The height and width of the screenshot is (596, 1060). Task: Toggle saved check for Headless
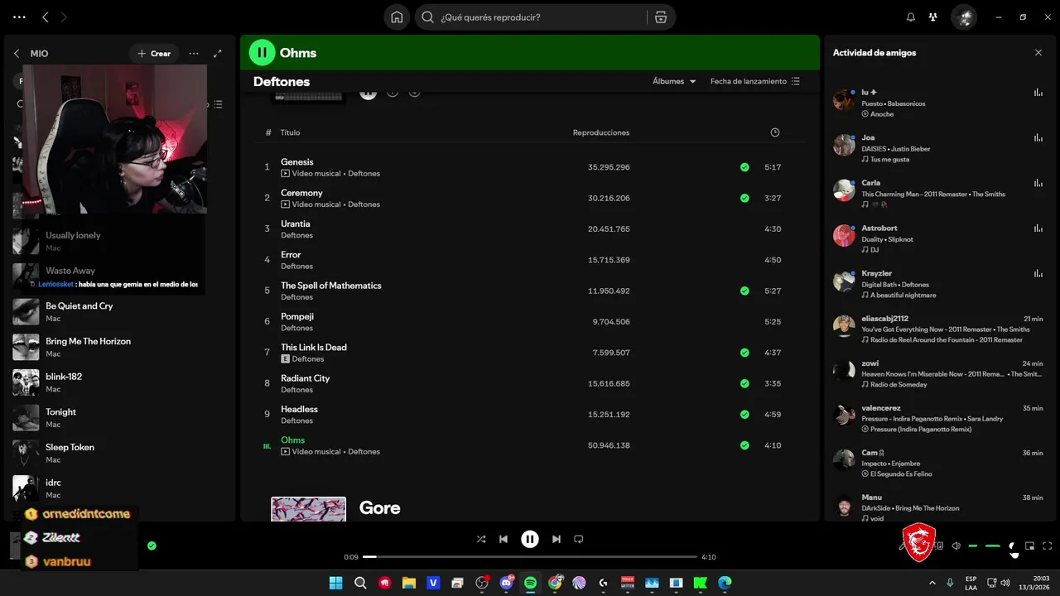[x=744, y=414]
